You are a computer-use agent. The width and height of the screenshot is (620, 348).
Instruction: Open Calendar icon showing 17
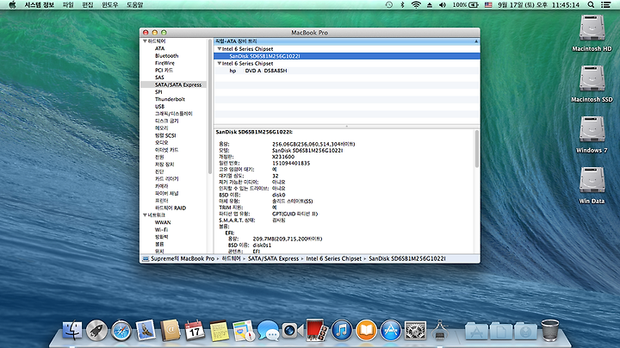tap(195, 330)
